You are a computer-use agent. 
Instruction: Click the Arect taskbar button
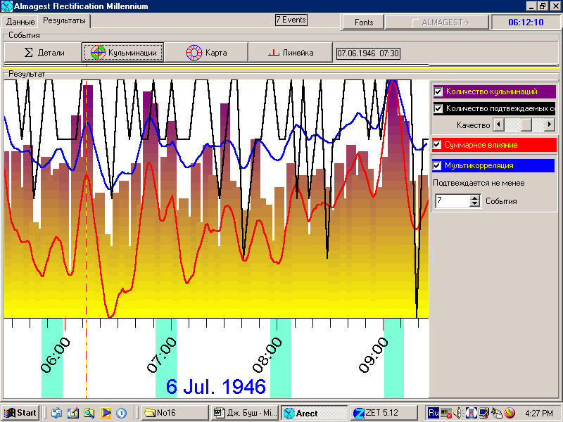pyautogui.click(x=314, y=413)
